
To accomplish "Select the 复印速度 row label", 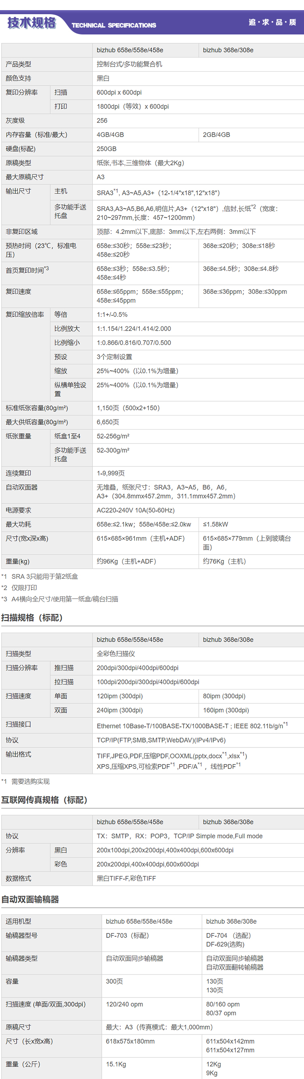I will click(18, 291).
